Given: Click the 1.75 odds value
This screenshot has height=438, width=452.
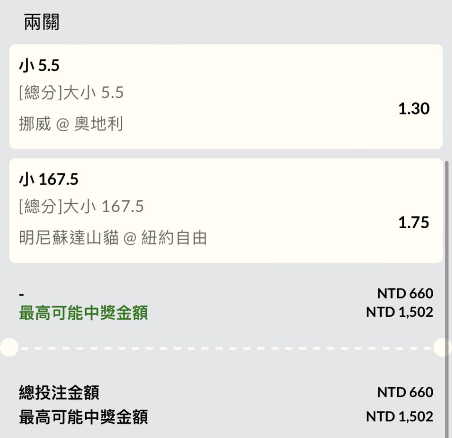Looking at the screenshot, I should coord(414,223).
